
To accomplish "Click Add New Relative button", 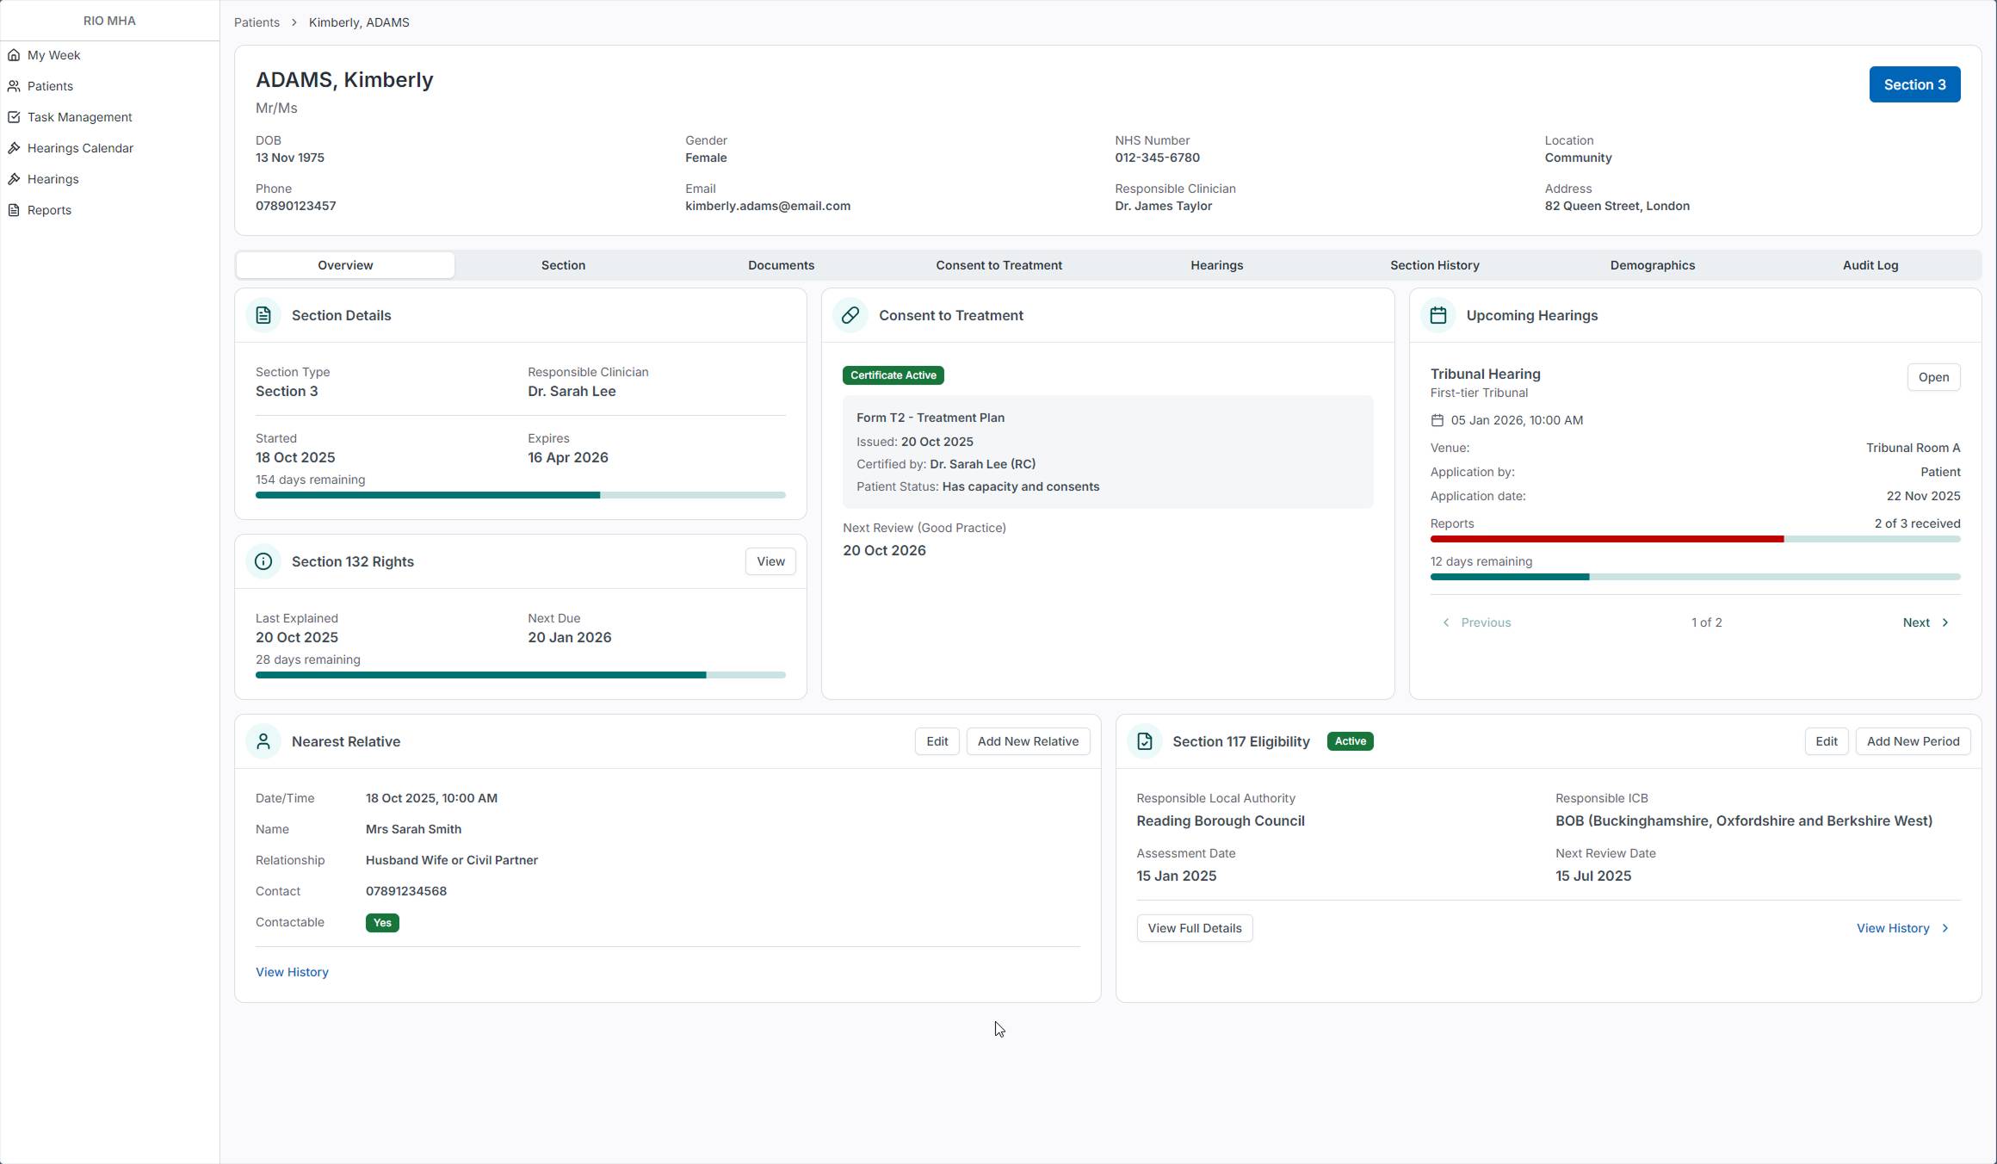I will pyautogui.click(x=1028, y=741).
